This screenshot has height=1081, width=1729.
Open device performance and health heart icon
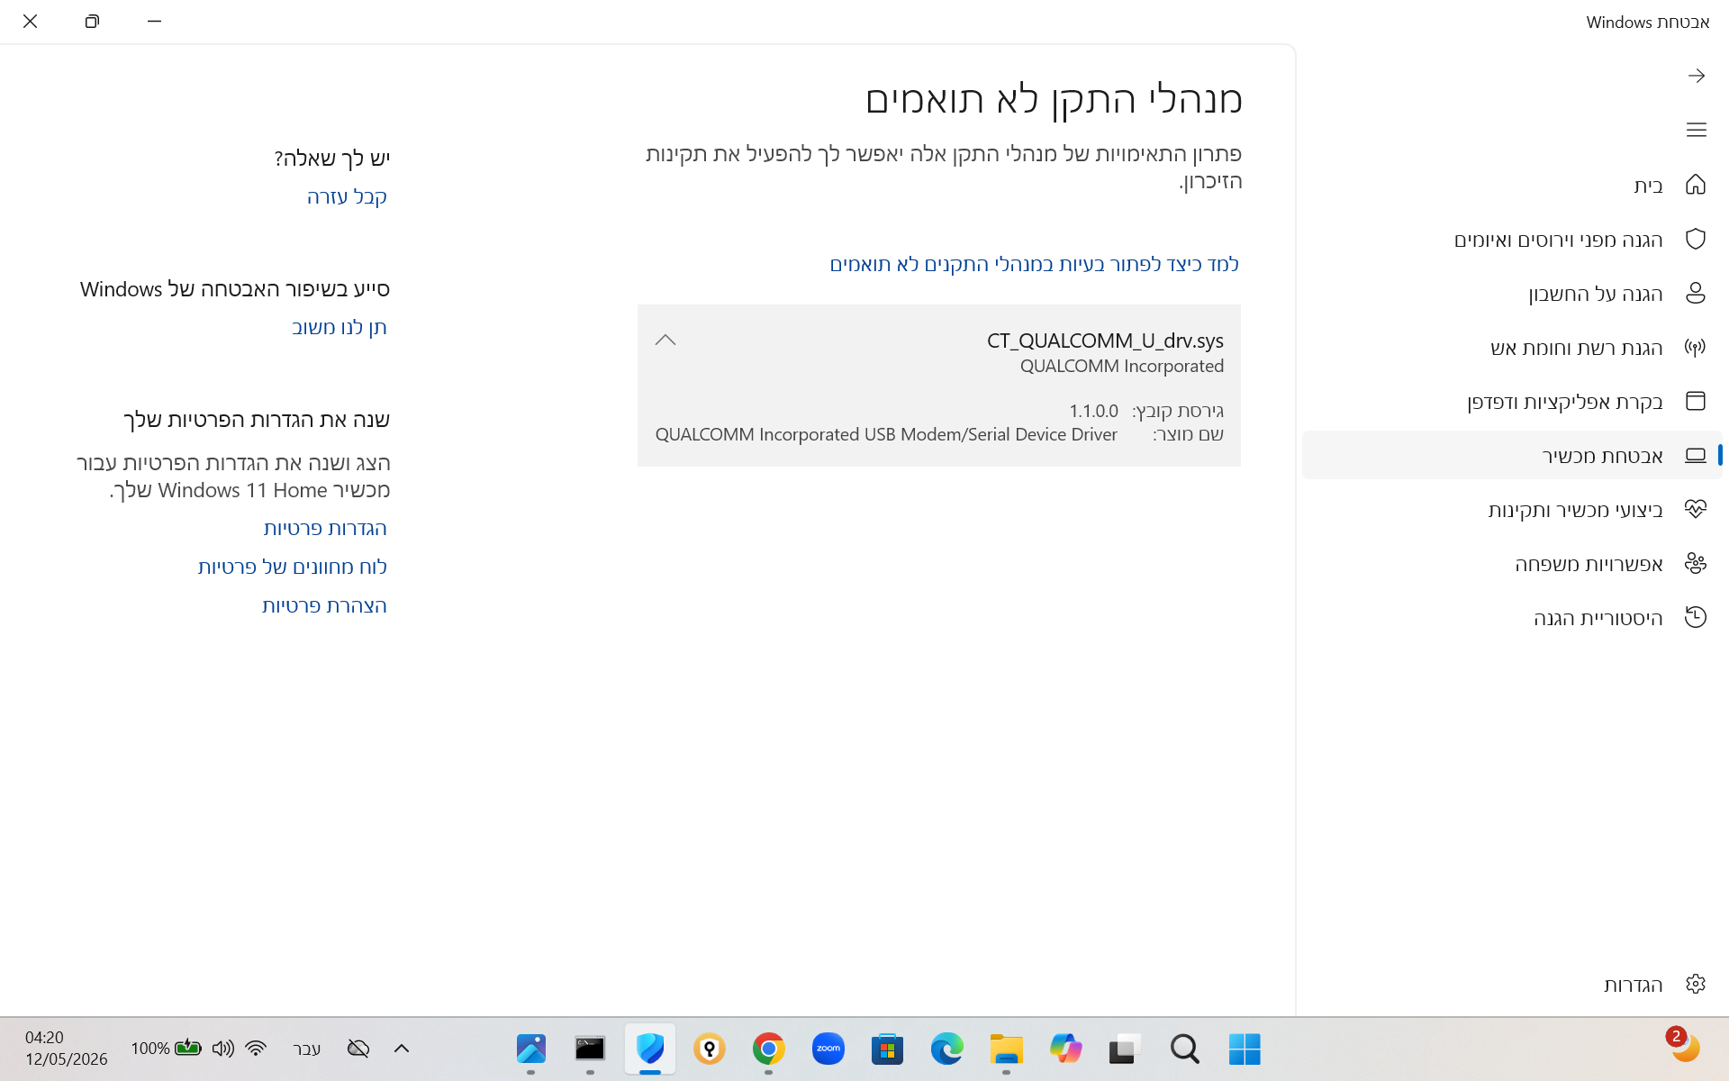pos(1696,509)
